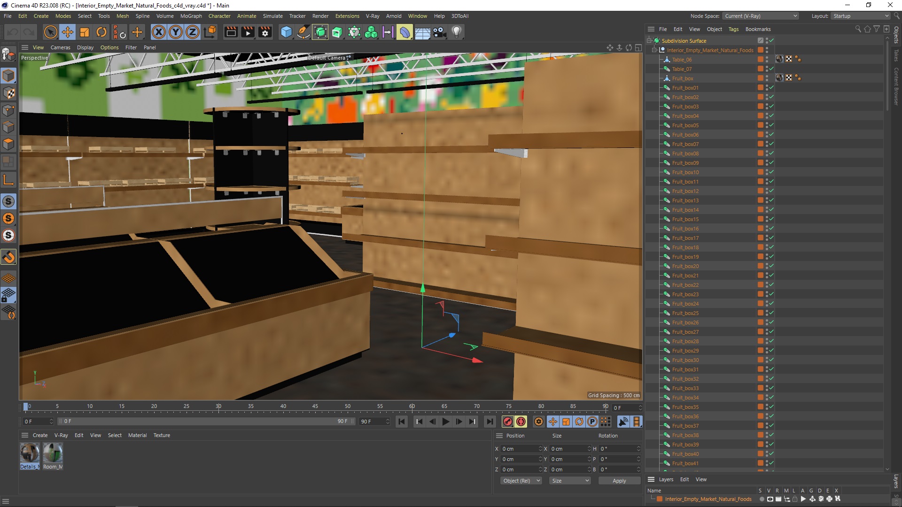Open the Node Space dropdown

pyautogui.click(x=761, y=16)
